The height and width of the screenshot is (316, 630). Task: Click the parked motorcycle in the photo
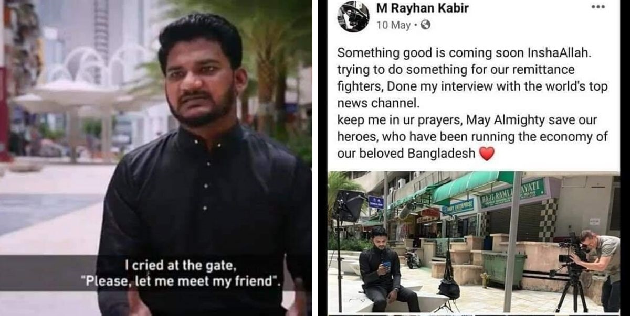(413, 257)
